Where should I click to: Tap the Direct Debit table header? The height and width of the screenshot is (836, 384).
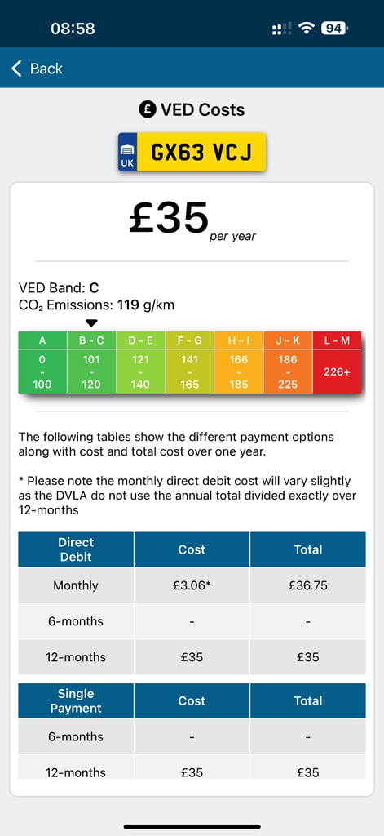(76, 549)
